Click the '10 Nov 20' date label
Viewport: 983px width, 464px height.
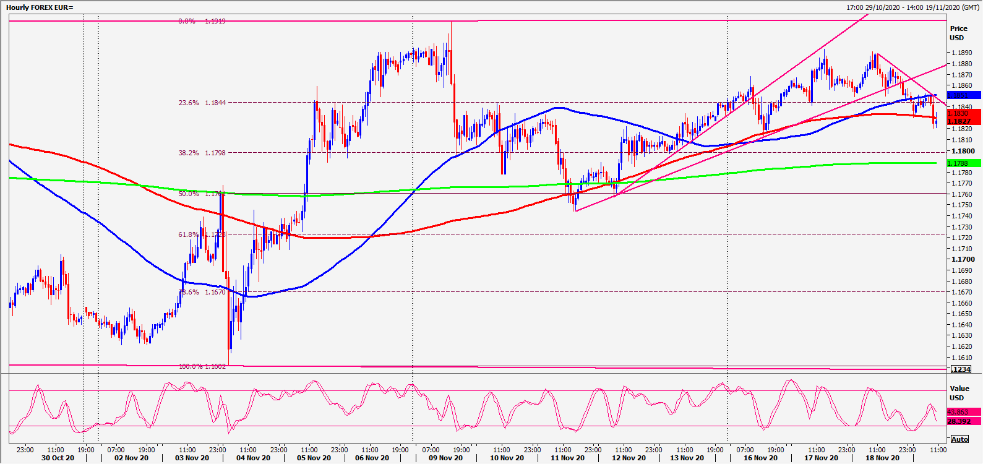(x=507, y=458)
